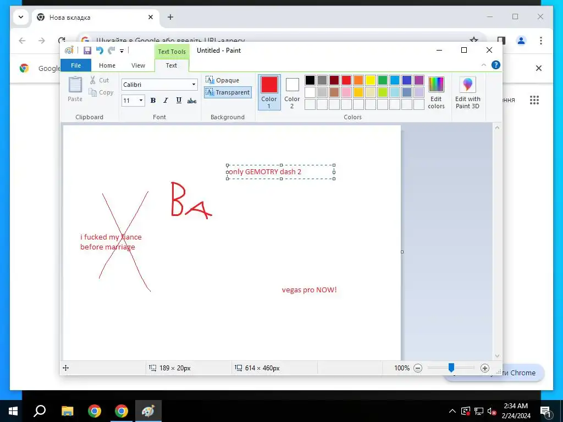
Task: Click the Cut scissors button
Action: click(100, 80)
